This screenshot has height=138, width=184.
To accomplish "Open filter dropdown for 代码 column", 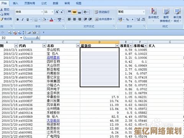I will (x=44, y=46).
